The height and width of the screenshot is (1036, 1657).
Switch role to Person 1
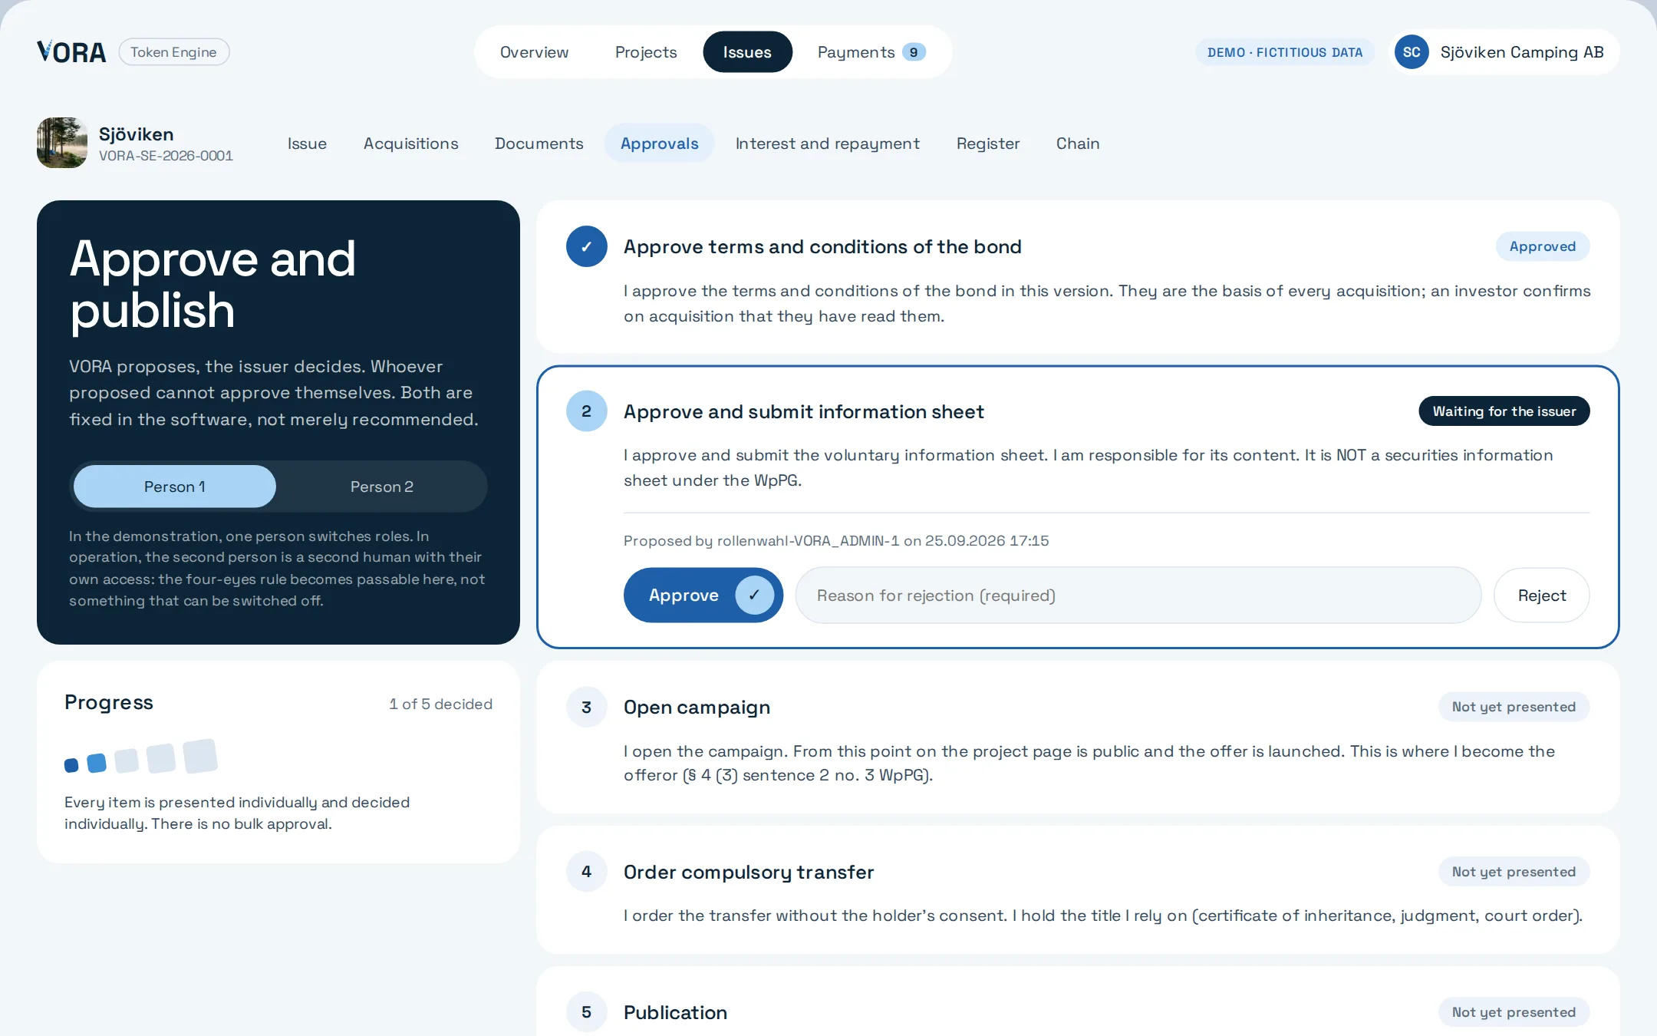[175, 487]
